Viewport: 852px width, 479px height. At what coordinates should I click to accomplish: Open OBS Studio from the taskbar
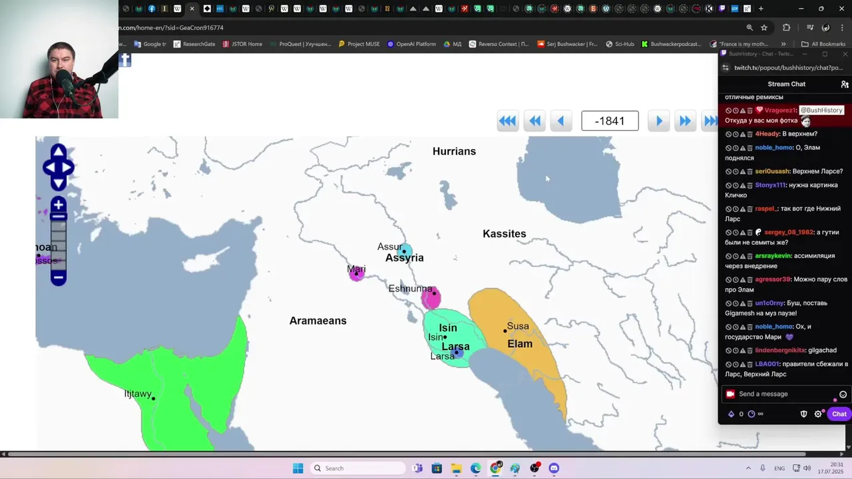pos(534,468)
